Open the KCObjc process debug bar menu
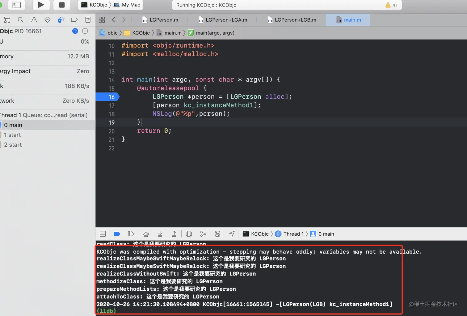The image size is (467, 316). pyautogui.click(x=256, y=234)
